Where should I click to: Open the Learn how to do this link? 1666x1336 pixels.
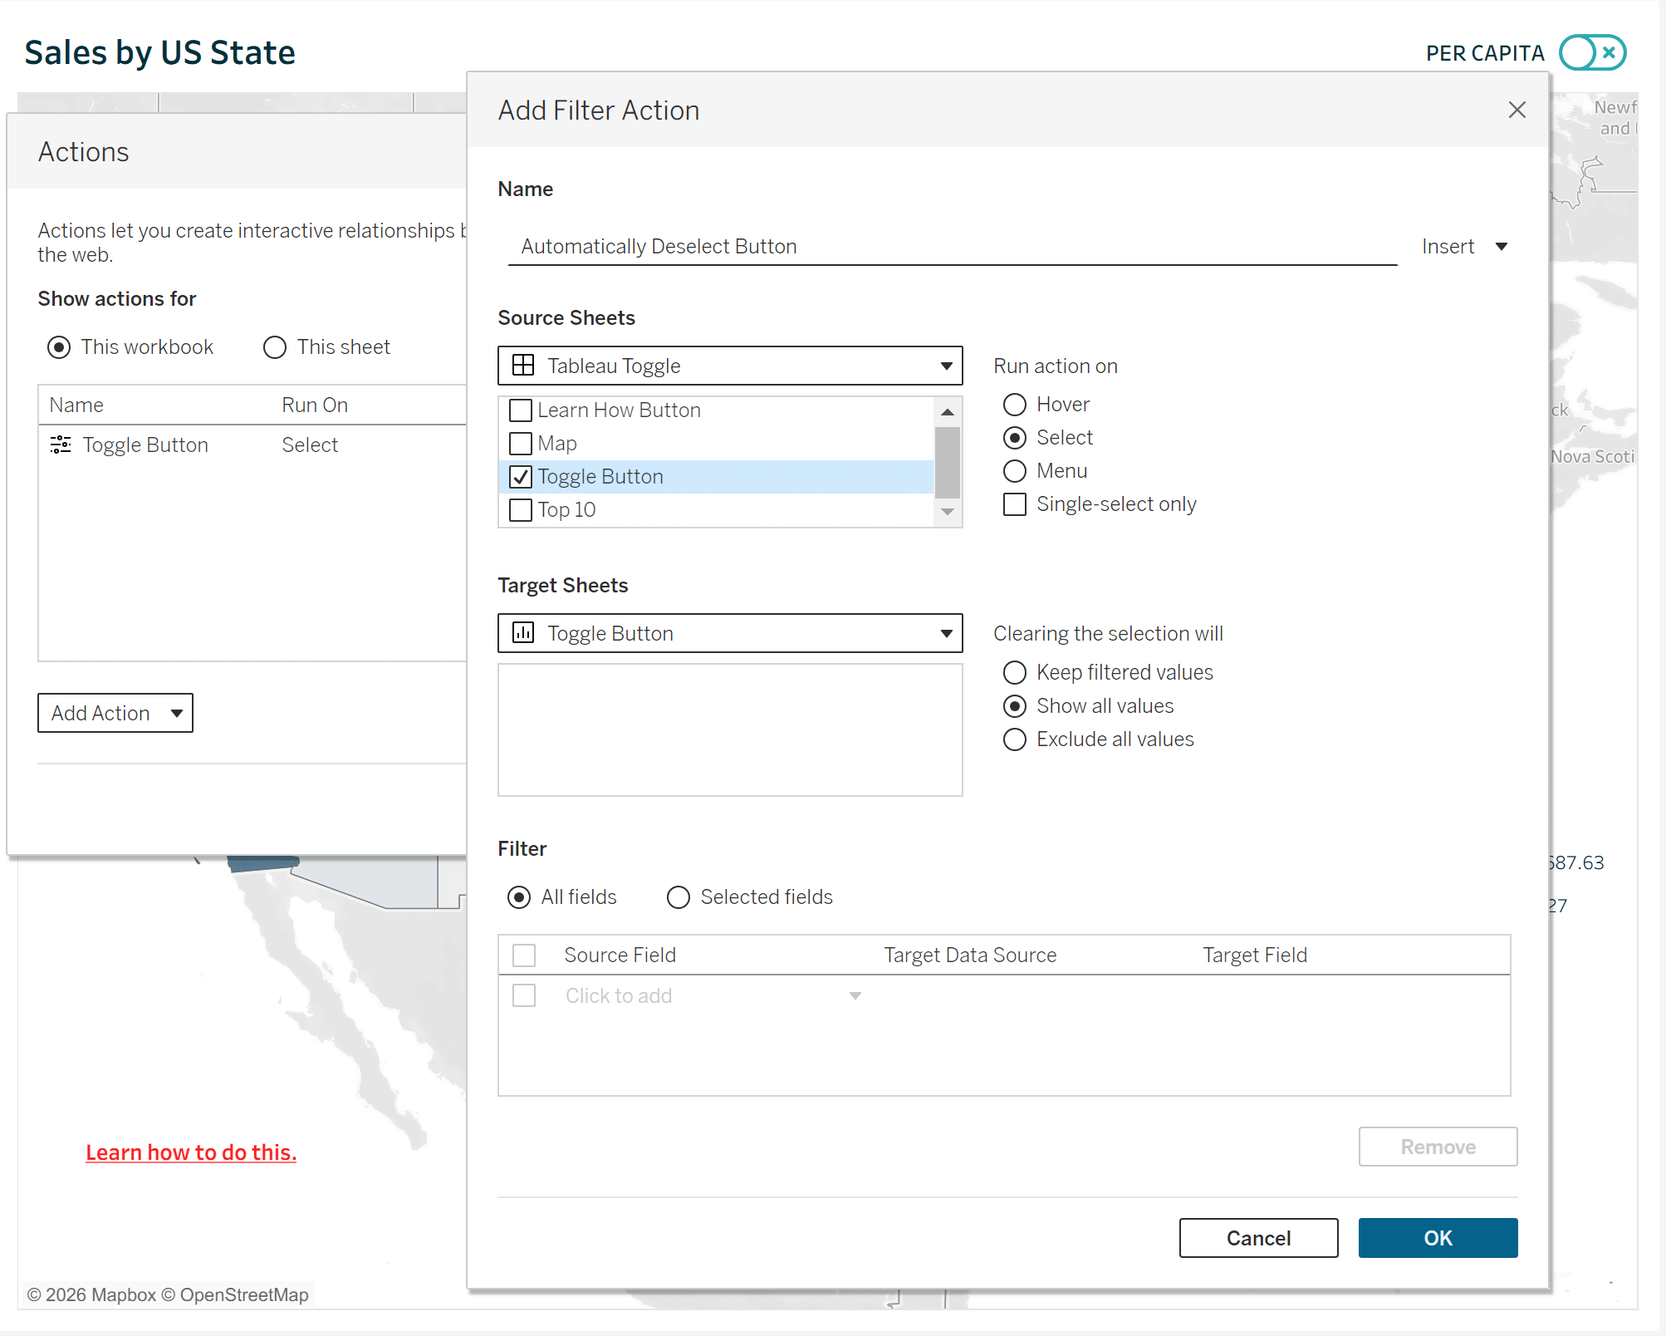[x=191, y=1152]
